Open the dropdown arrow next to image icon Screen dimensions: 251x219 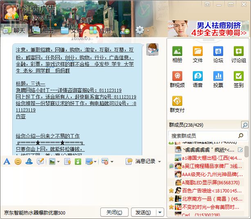pos(58,162)
